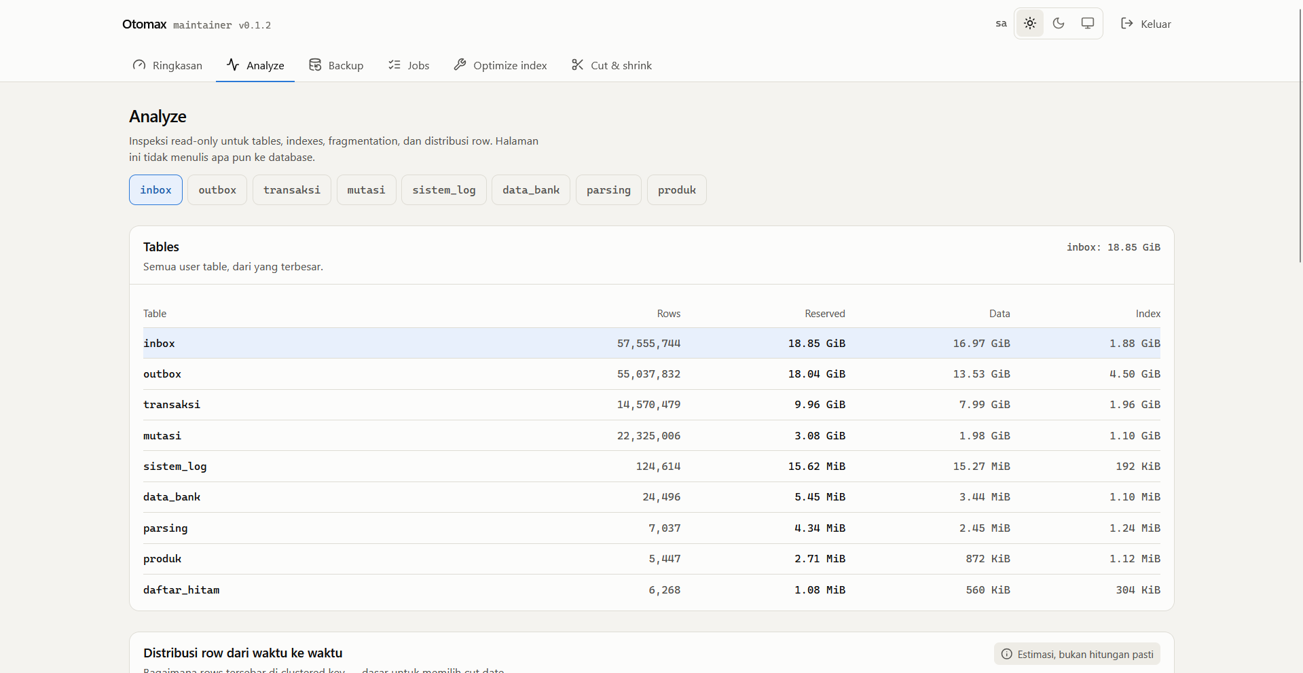Click the Optimize index wrench icon
Viewport: 1303px width, 673px height.
460,65
